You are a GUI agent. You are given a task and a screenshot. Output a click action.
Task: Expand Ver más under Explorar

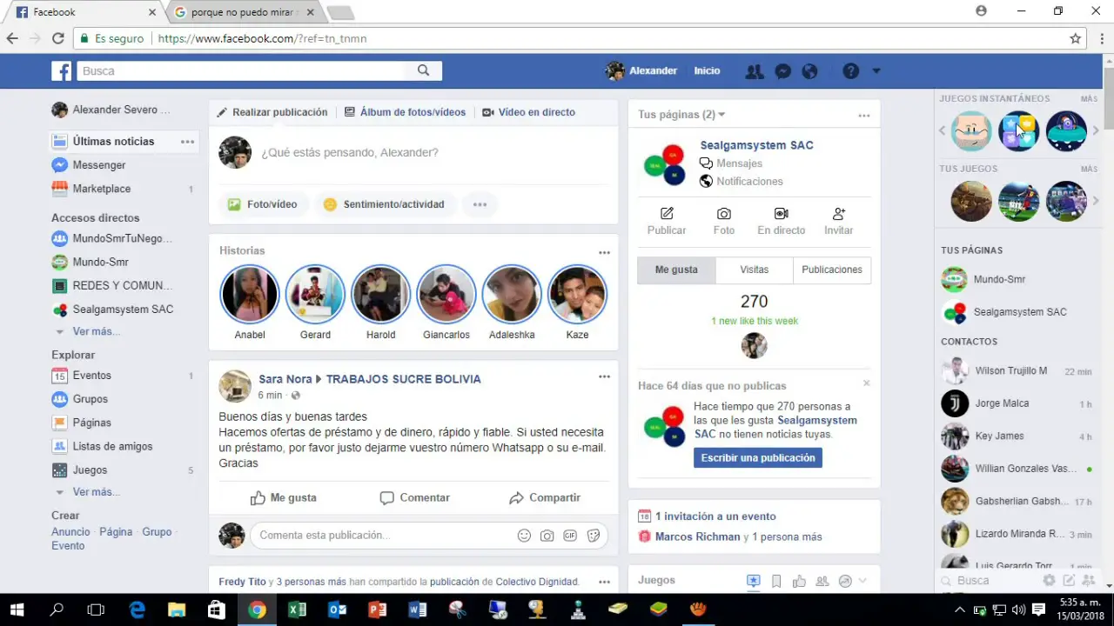97,492
